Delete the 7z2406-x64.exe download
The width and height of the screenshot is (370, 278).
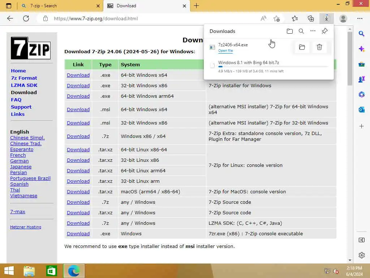pos(319,47)
